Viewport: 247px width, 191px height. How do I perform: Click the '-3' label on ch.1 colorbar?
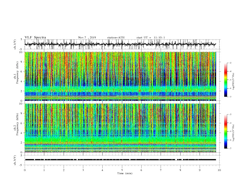click(230, 63)
